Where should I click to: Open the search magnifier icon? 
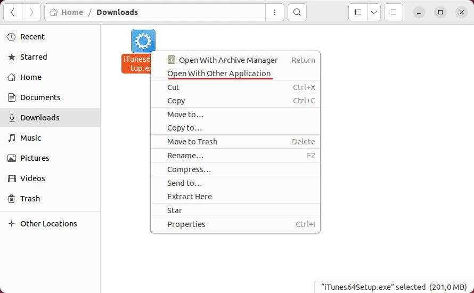pyautogui.click(x=297, y=12)
